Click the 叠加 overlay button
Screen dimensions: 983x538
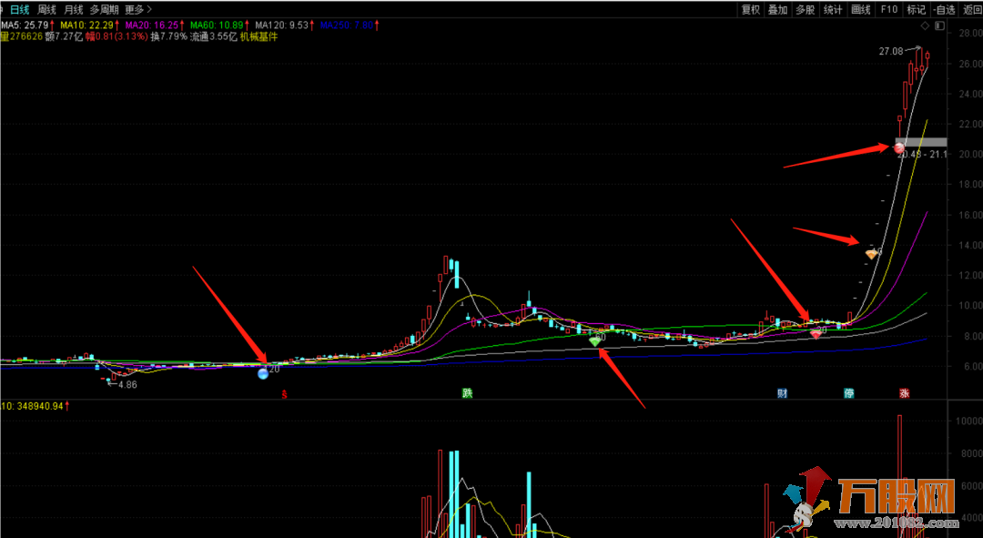pos(778,9)
